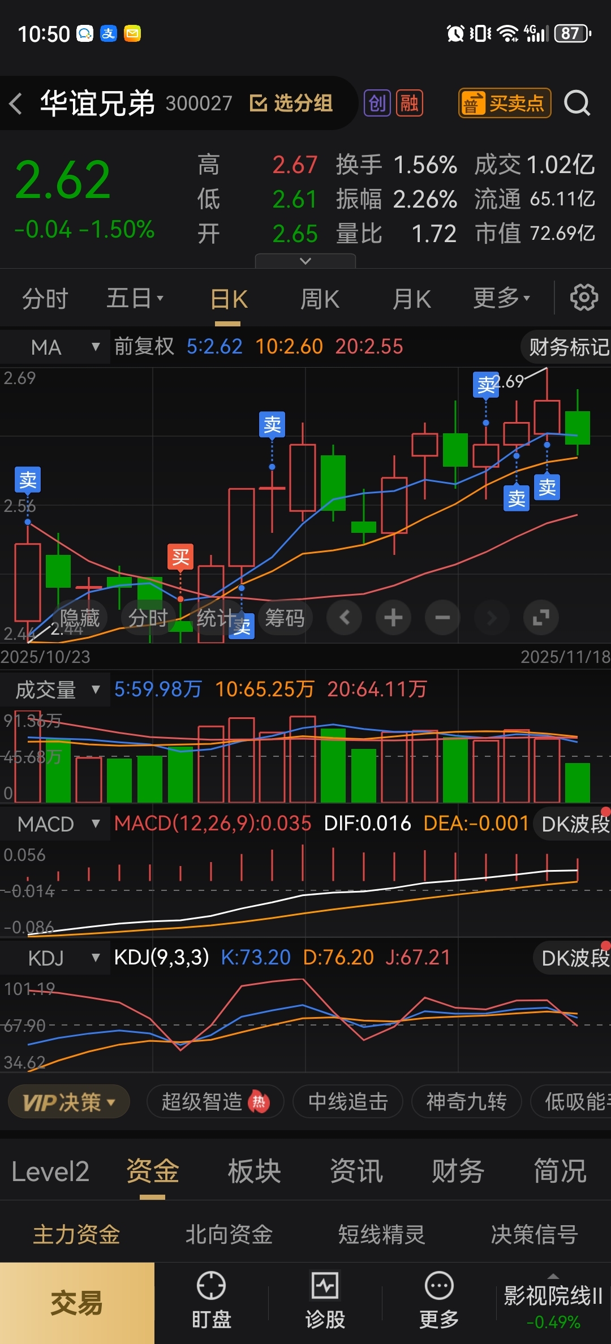
Task: Toggle 财务标记 financial markers
Action: click(x=567, y=347)
